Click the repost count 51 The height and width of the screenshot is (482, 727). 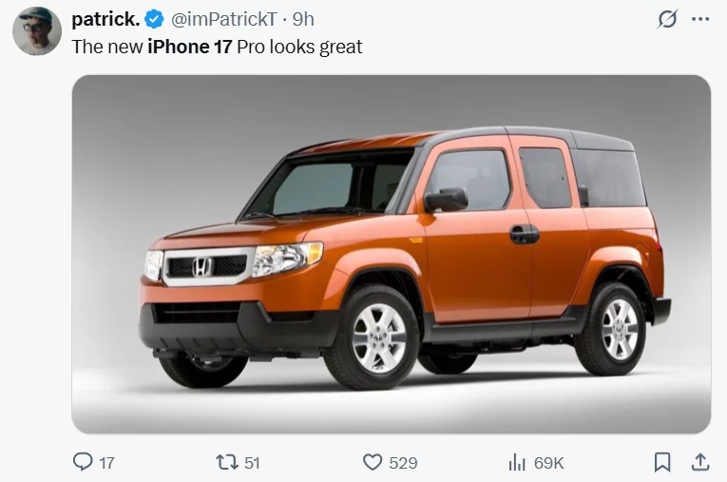(x=252, y=463)
